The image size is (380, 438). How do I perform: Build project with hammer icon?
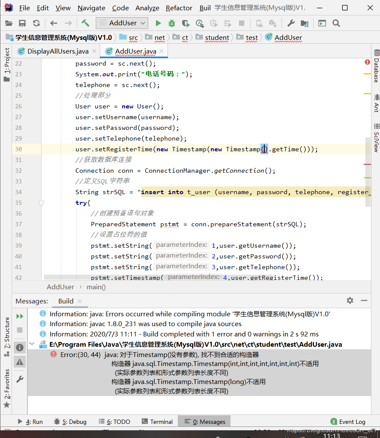pos(85,23)
